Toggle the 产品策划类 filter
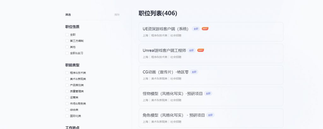 tap(67, 85)
